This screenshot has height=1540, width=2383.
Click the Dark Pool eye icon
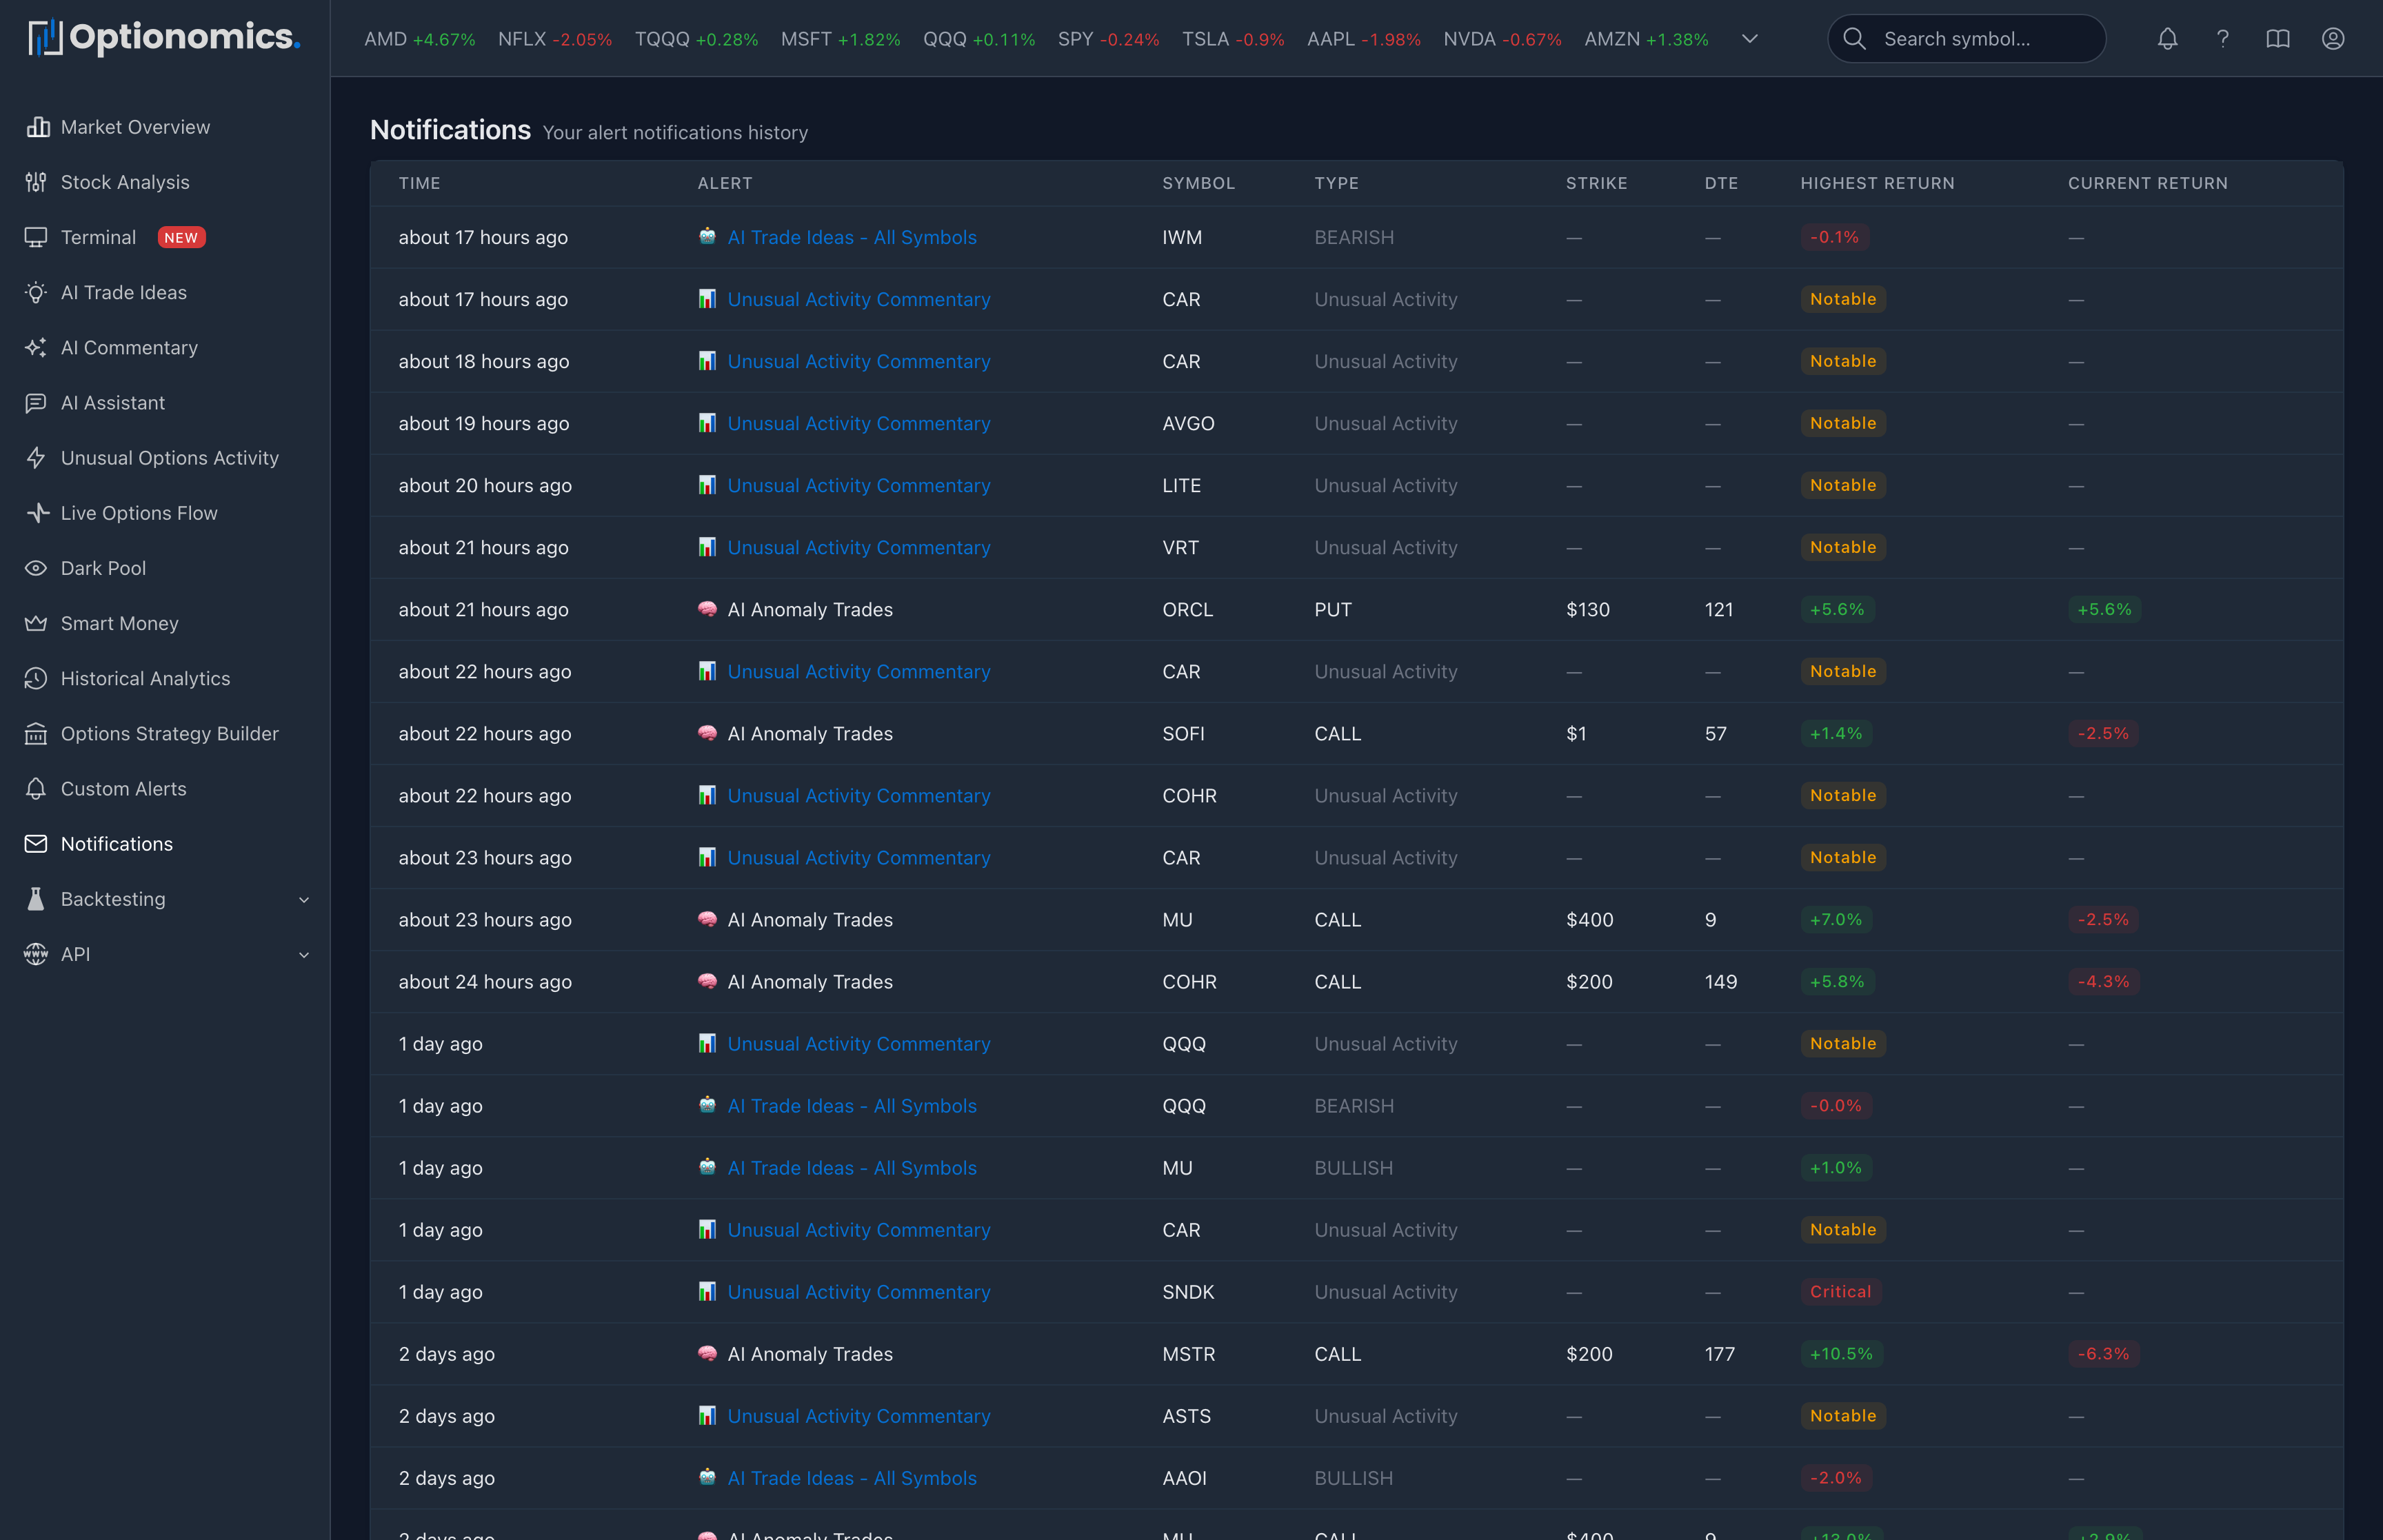point(36,568)
